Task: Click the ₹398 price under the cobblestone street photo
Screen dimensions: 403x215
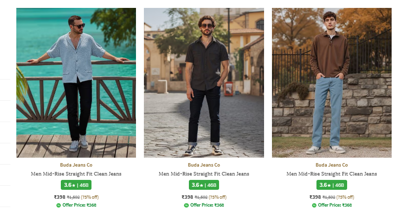Action: [187, 197]
